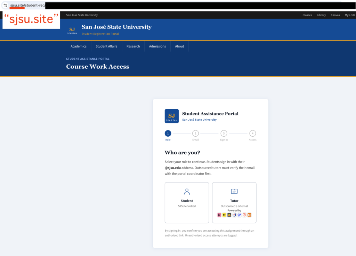
Task: Open the Canvas link in top bar
Action: pyautogui.click(x=335, y=15)
